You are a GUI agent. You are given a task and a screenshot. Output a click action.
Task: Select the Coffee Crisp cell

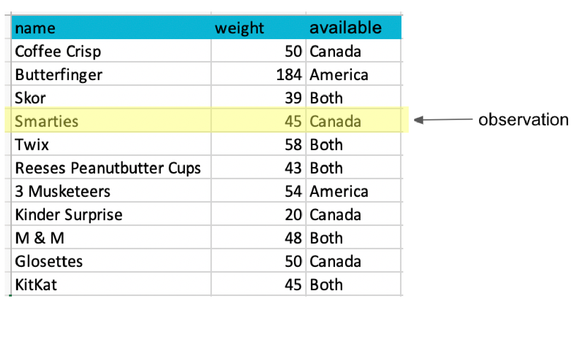click(58, 51)
